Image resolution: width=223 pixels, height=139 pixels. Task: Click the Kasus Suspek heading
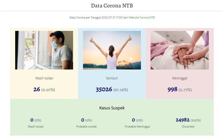pos(112,108)
